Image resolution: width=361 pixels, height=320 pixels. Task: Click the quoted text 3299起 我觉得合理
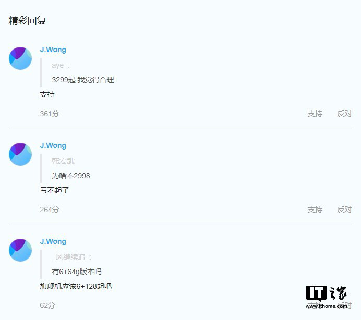pyautogui.click(x=83, y=80)
